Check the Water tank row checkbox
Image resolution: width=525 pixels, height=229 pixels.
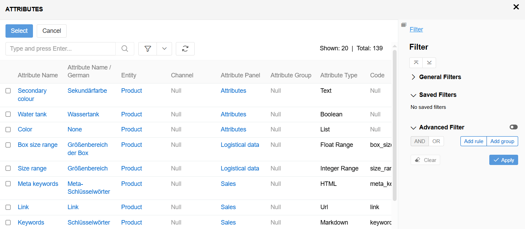pos(8,114)
